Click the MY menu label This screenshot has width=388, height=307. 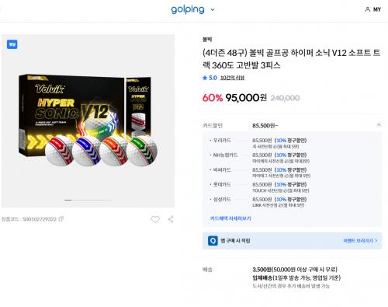(x=377, y=9)
